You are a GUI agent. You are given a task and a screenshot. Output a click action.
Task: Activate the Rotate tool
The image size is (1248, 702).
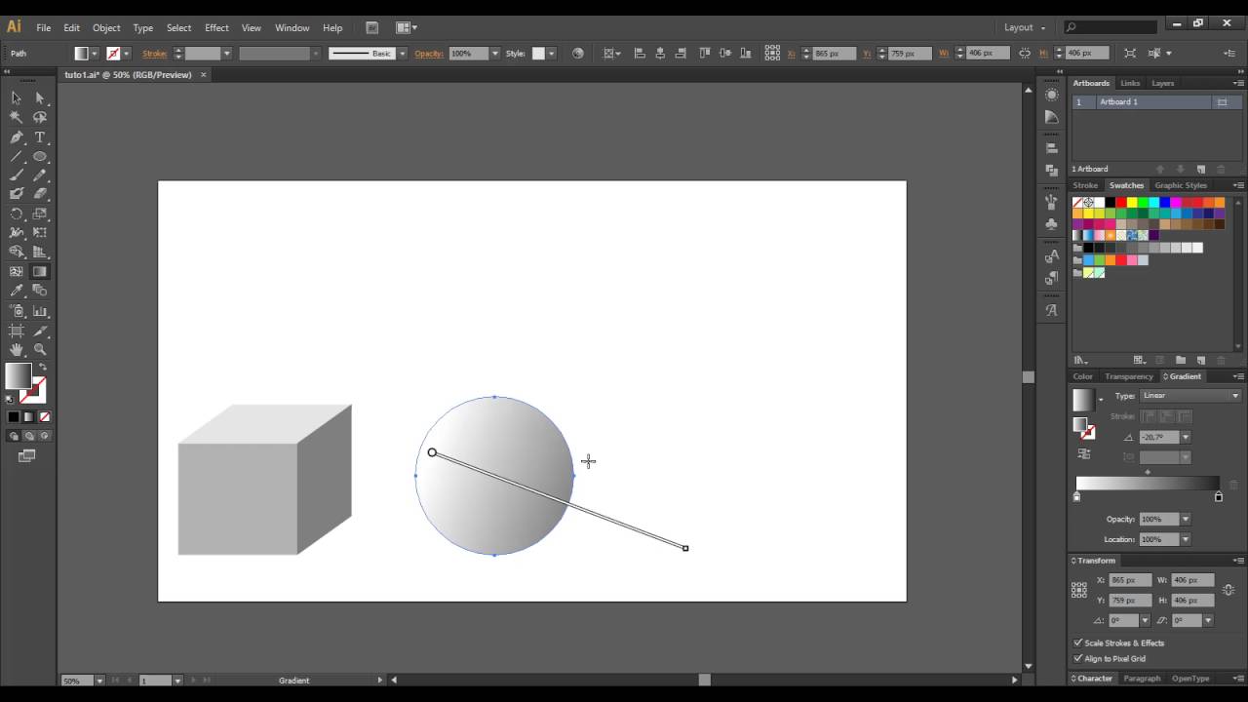pyautogui.click(x=17, y=214)
